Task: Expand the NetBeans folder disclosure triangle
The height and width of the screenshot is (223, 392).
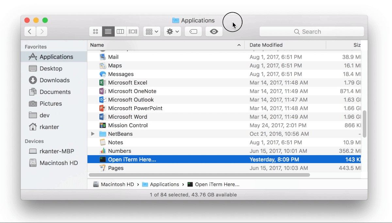Action: pyautogui.click(x=93, y=134)
